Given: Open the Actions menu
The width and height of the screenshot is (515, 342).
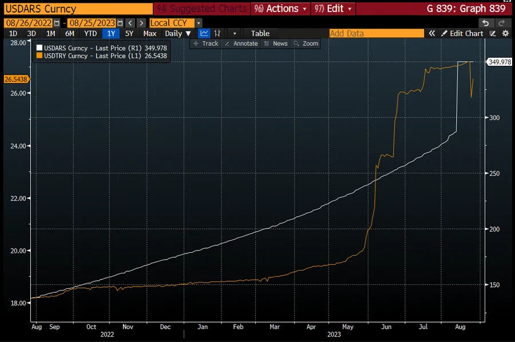Looking at the screenshot, I should pyautogui.click(x=280, y=9).
